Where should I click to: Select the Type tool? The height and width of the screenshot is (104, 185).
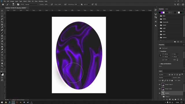(2, 55)
